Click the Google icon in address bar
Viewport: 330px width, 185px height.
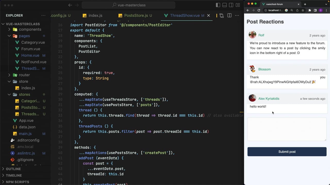point(286,10)
